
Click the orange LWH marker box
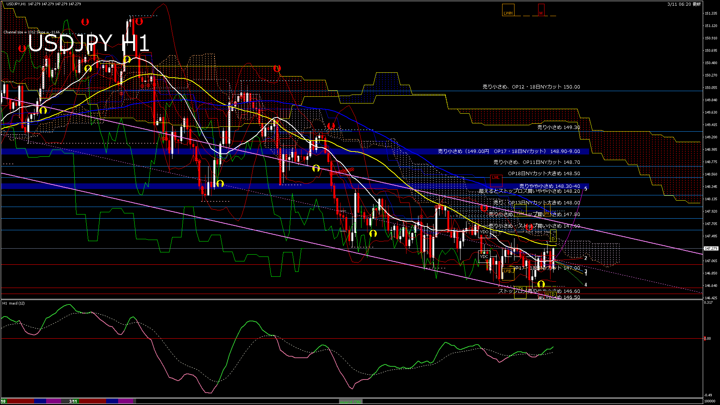(508, 10)
